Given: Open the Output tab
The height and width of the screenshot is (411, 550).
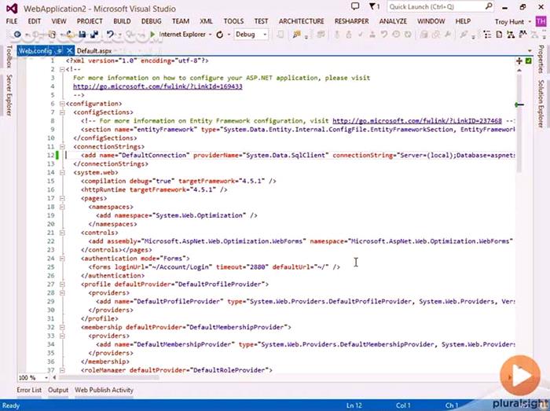Looking at the screenshot, I should pyautogui.click(x=58, y=390).
